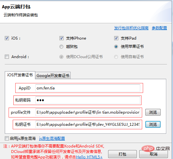Choose 使用DCloud公用证书 radio button
173x159 pixels.
61,57
